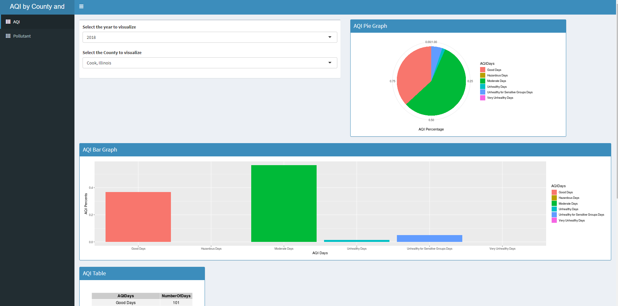Click the green Moderate Days bar
The height and width of the screenshot is (306, 618).
click(x=284, y=203)
